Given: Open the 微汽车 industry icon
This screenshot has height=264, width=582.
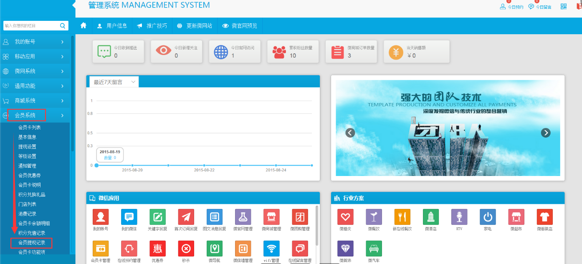Looking at the screenshot, I should (x=374, y=249).
